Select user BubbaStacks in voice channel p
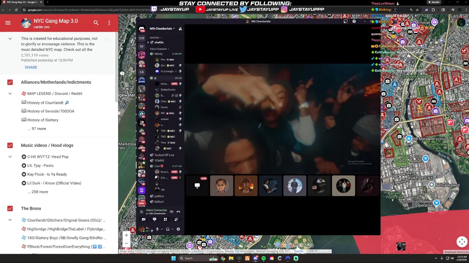This screenshot has width=469, height=263. click(x=168, y=89)
